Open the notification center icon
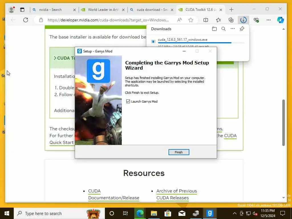Viewport: 292px width, 219px height. pos(283,213)
